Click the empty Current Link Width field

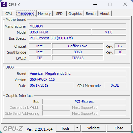56,108
